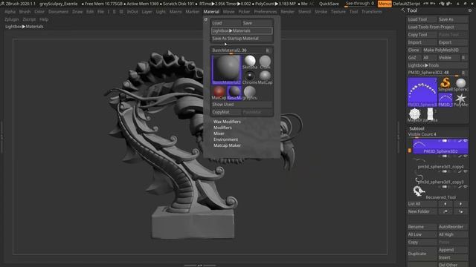Select the pm3d_sphere3d1_copy4 subtool
Viewport: 476px width, 267px height.
point(440,162)
